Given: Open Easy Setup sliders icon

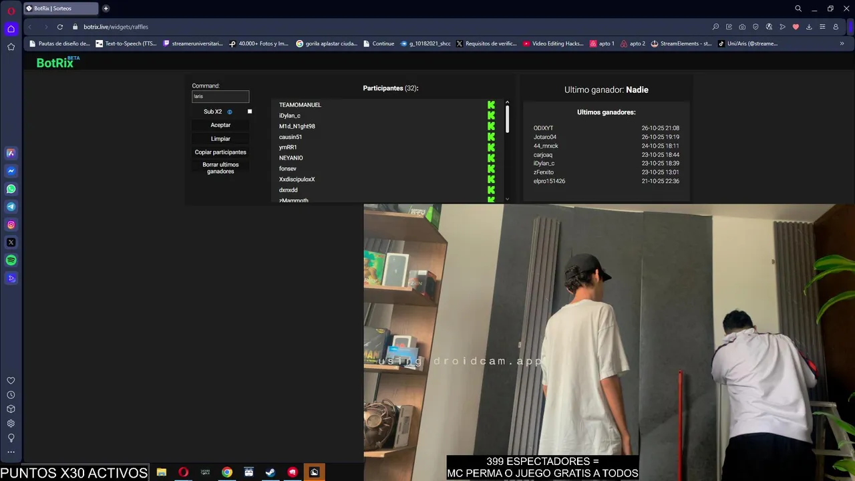Looking at the screenshot, I should click(822, 27).
